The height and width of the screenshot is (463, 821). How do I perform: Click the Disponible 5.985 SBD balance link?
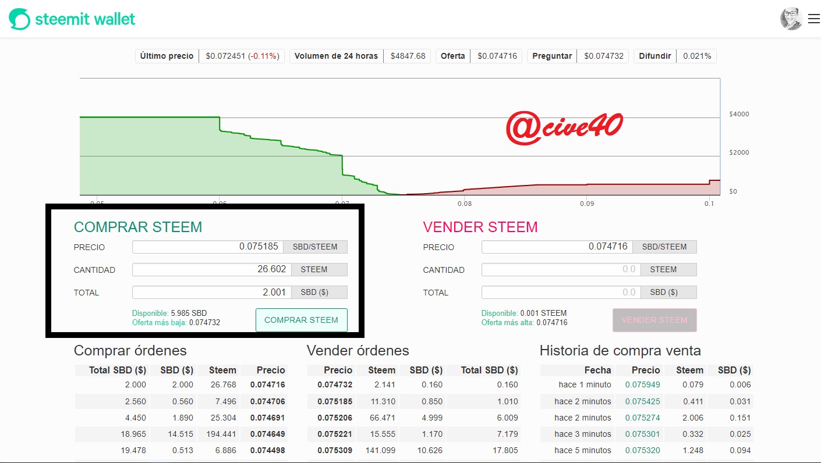point(169,313)
